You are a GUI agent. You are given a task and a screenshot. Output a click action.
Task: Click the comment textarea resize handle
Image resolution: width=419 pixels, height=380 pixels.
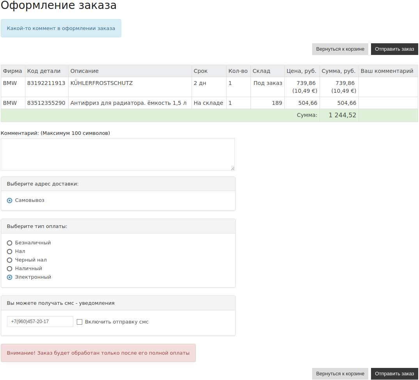pyautogui.click(x=233, y=168)
